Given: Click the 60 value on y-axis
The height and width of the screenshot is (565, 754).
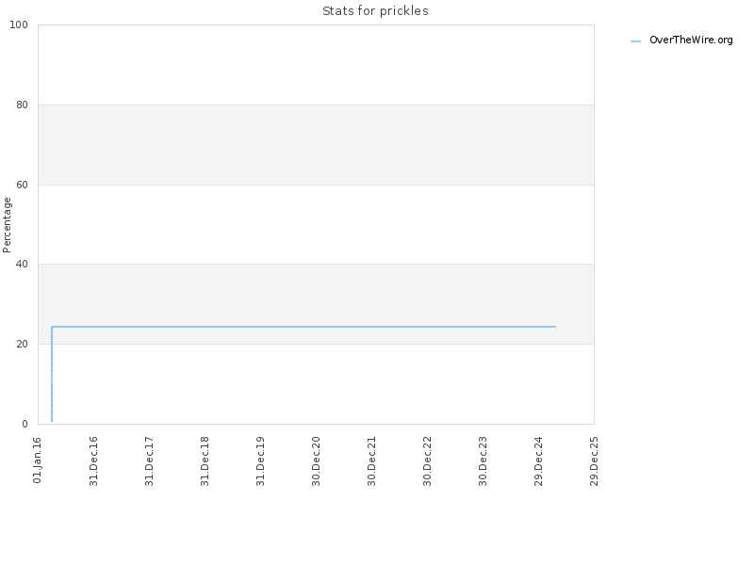Looking at the screenshot, I should click(x=22, y=185).
